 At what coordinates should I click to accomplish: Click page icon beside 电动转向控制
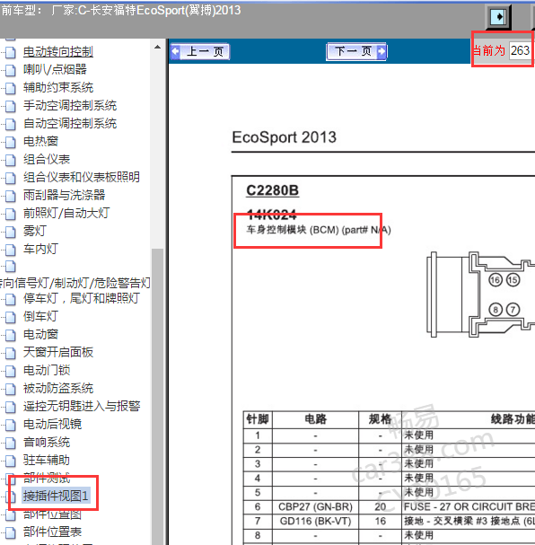[11, 52]
